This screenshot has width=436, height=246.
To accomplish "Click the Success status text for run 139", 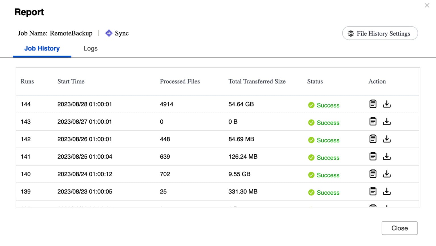I will tap(328, 193).
